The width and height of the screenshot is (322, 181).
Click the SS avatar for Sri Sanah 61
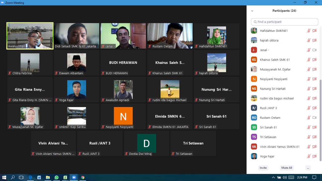(254, 127)
